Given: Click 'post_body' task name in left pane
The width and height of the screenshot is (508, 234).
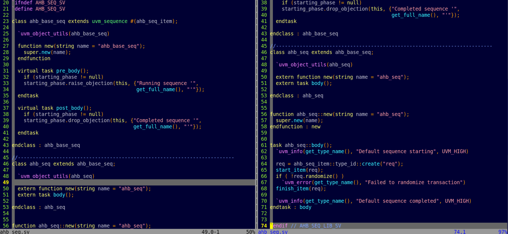Looking at the screenshot, I should click(x=70, y=108).
